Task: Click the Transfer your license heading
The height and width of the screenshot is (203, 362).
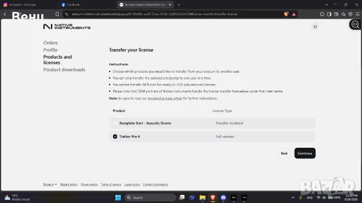Action: (131, 50)
